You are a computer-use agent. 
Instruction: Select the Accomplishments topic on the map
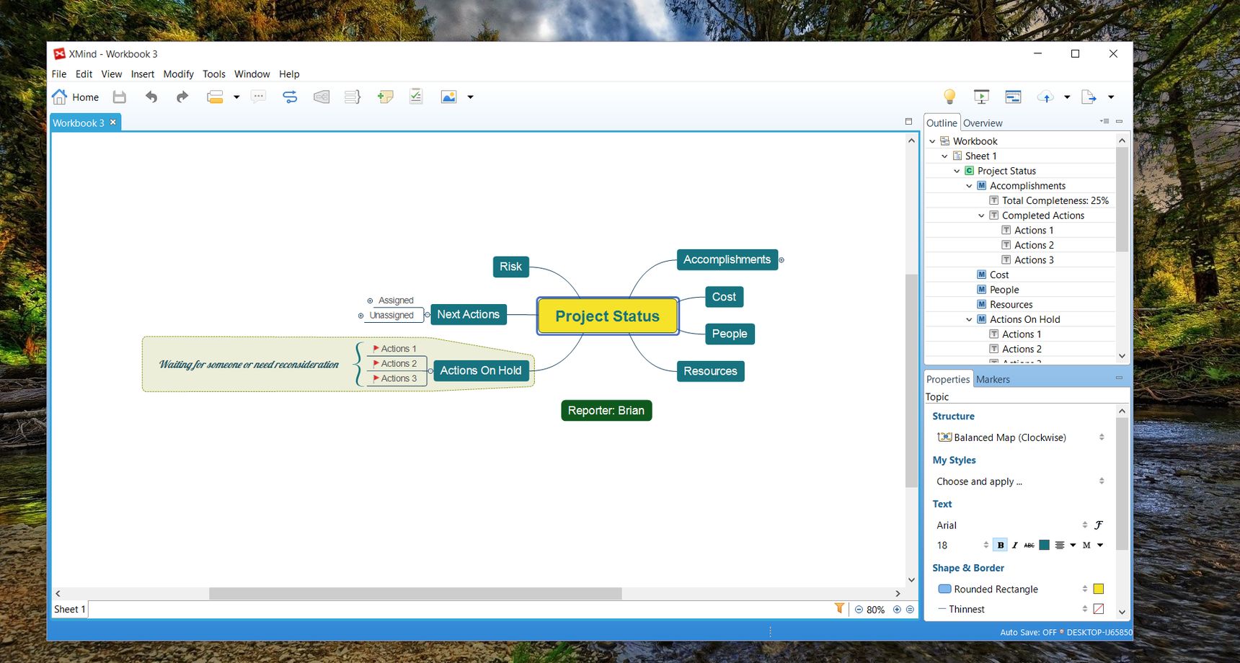[x=727, y=259]
